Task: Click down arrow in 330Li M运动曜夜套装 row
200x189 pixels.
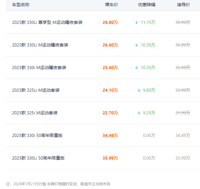Action: (x=137, y=45)
